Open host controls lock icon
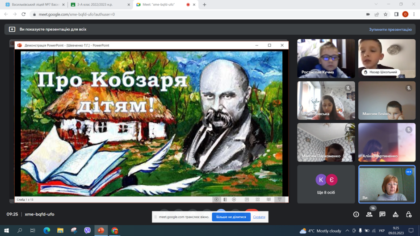 pyautogui.click(x=408, y=214)
